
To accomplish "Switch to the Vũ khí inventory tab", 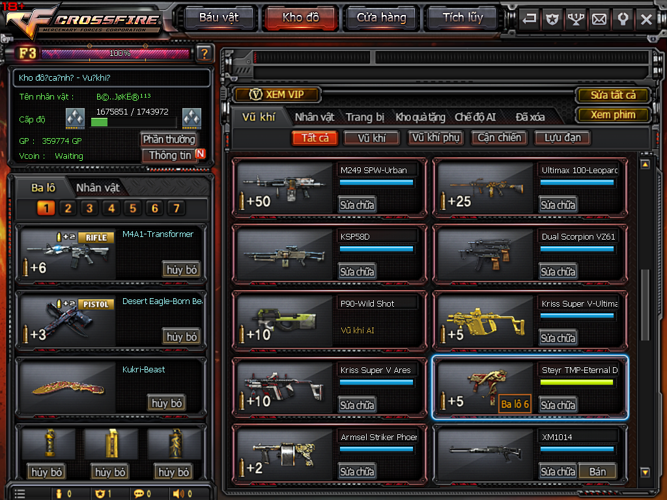I will 259,117.
